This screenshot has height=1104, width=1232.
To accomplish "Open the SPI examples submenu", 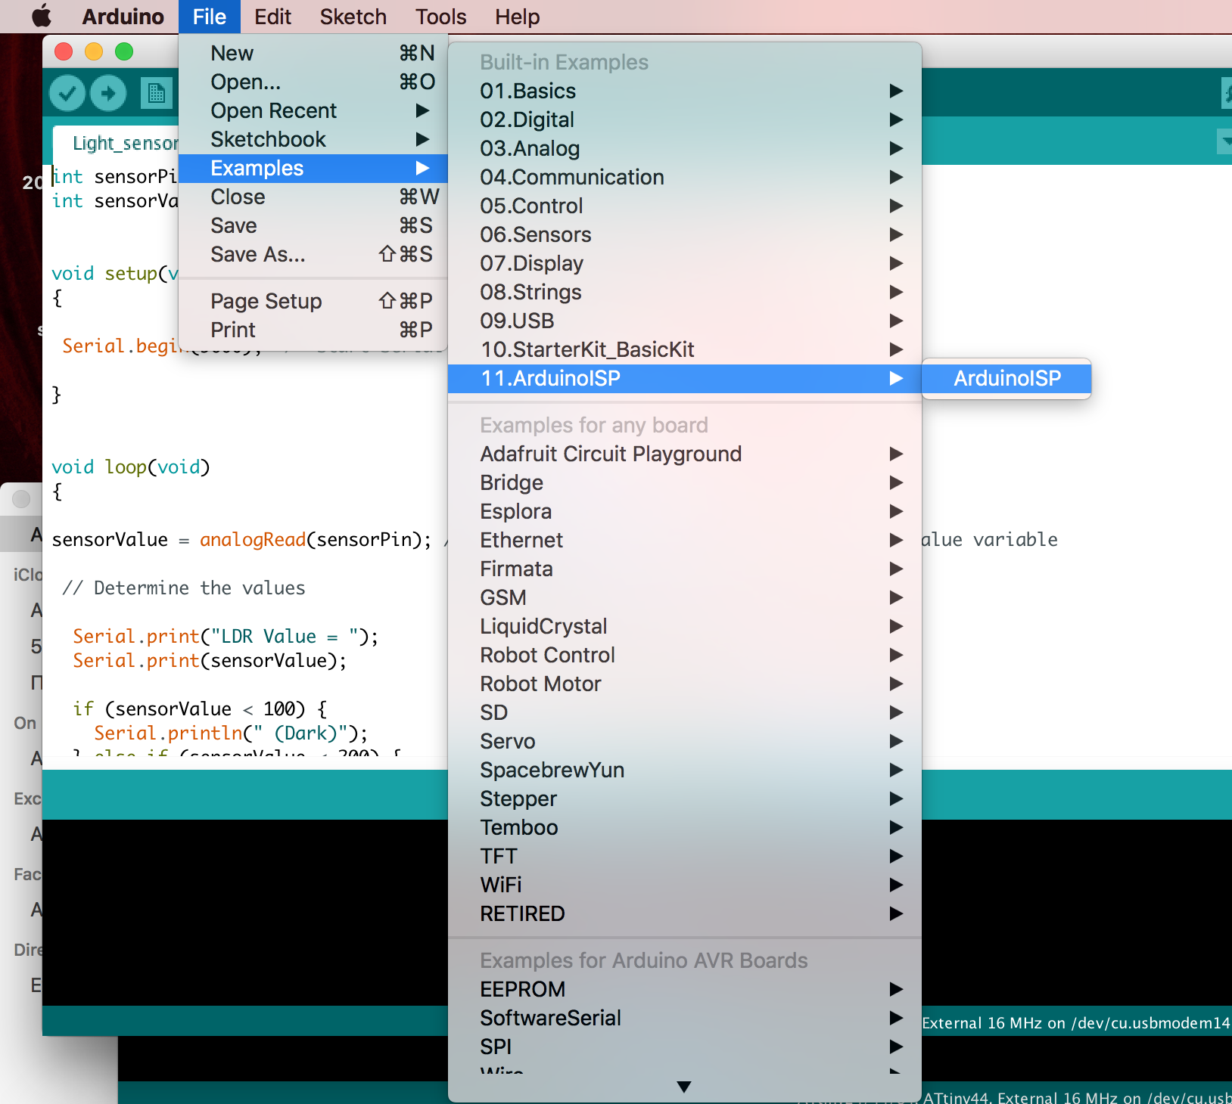I will click(x=685, y=1047).
